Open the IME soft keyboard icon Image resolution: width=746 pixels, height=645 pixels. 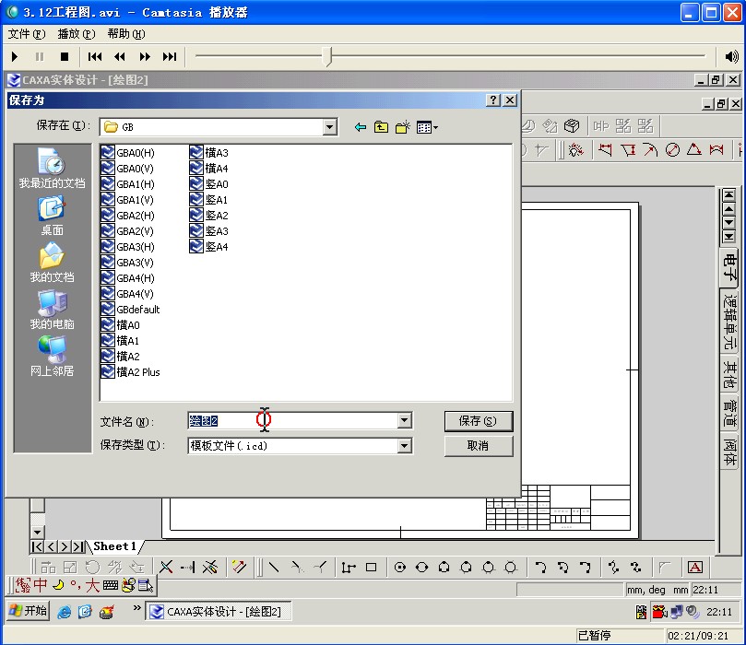coord(111,585)
